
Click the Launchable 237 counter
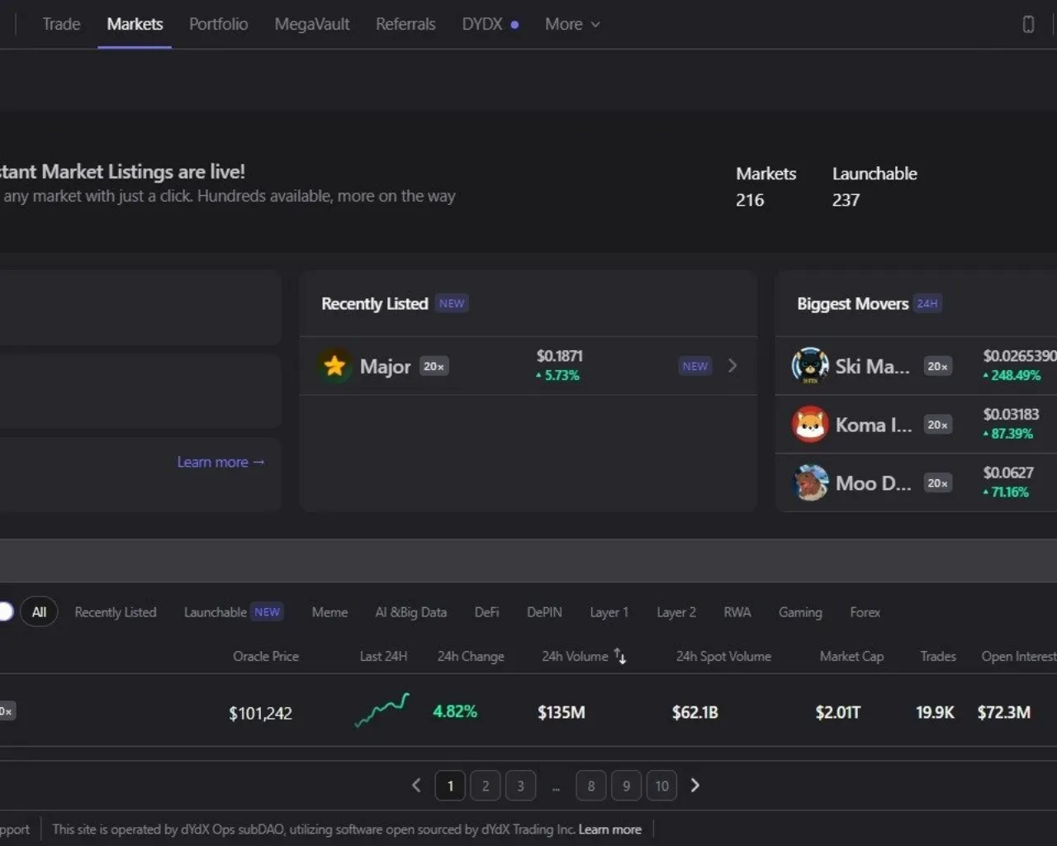875,187
